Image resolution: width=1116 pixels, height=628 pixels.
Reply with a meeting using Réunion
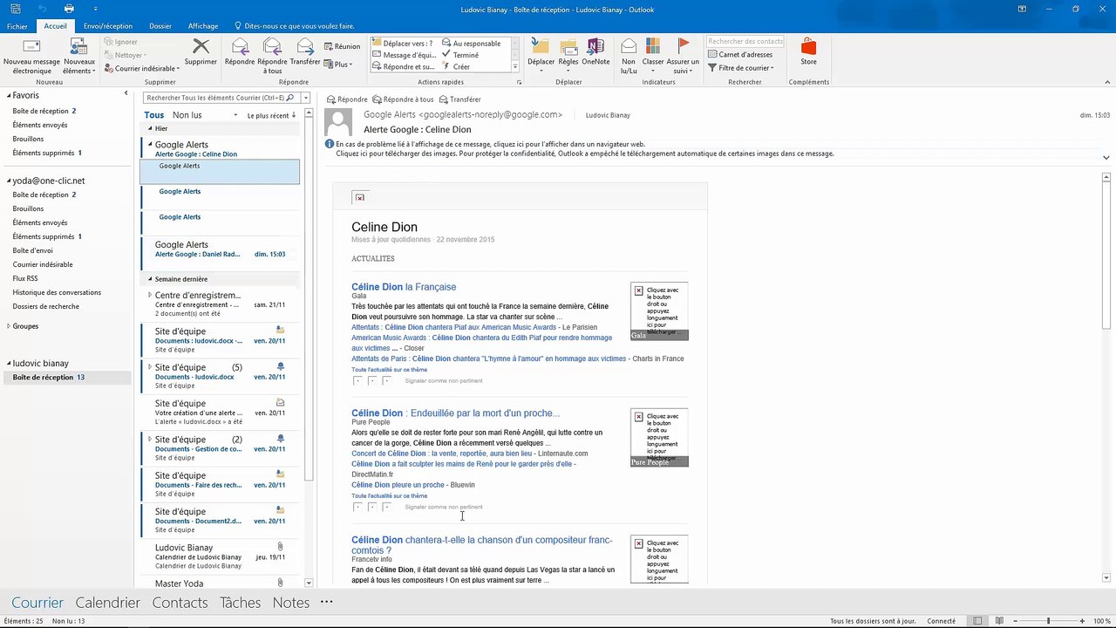click(x=342, y=46)
